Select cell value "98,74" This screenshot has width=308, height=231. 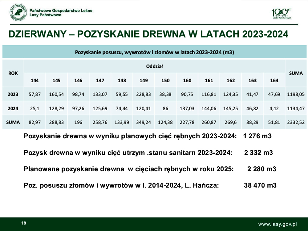(x=78, y=95)
